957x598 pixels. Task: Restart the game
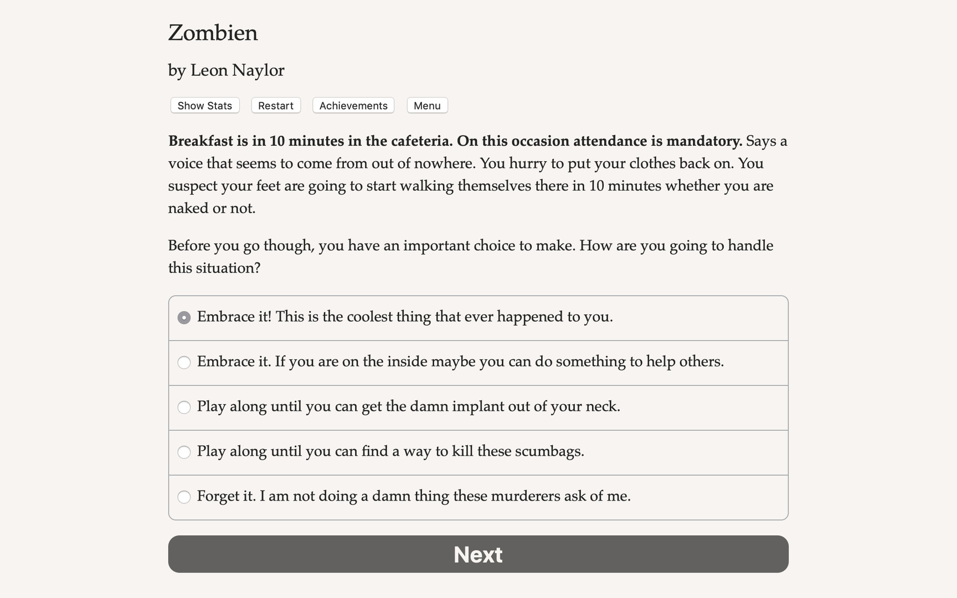(275, 105)
